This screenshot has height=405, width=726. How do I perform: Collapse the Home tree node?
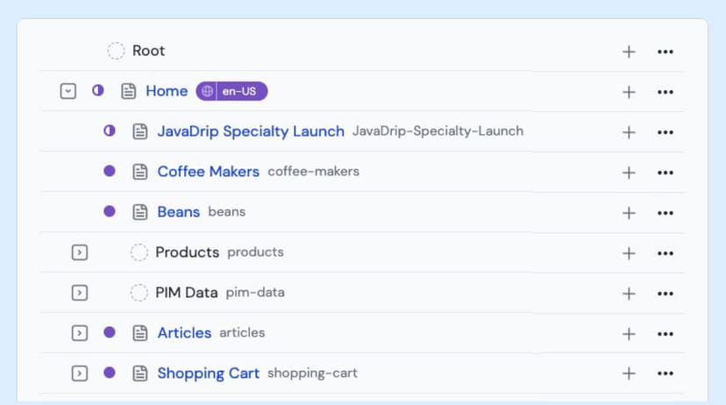coord(68,91)
